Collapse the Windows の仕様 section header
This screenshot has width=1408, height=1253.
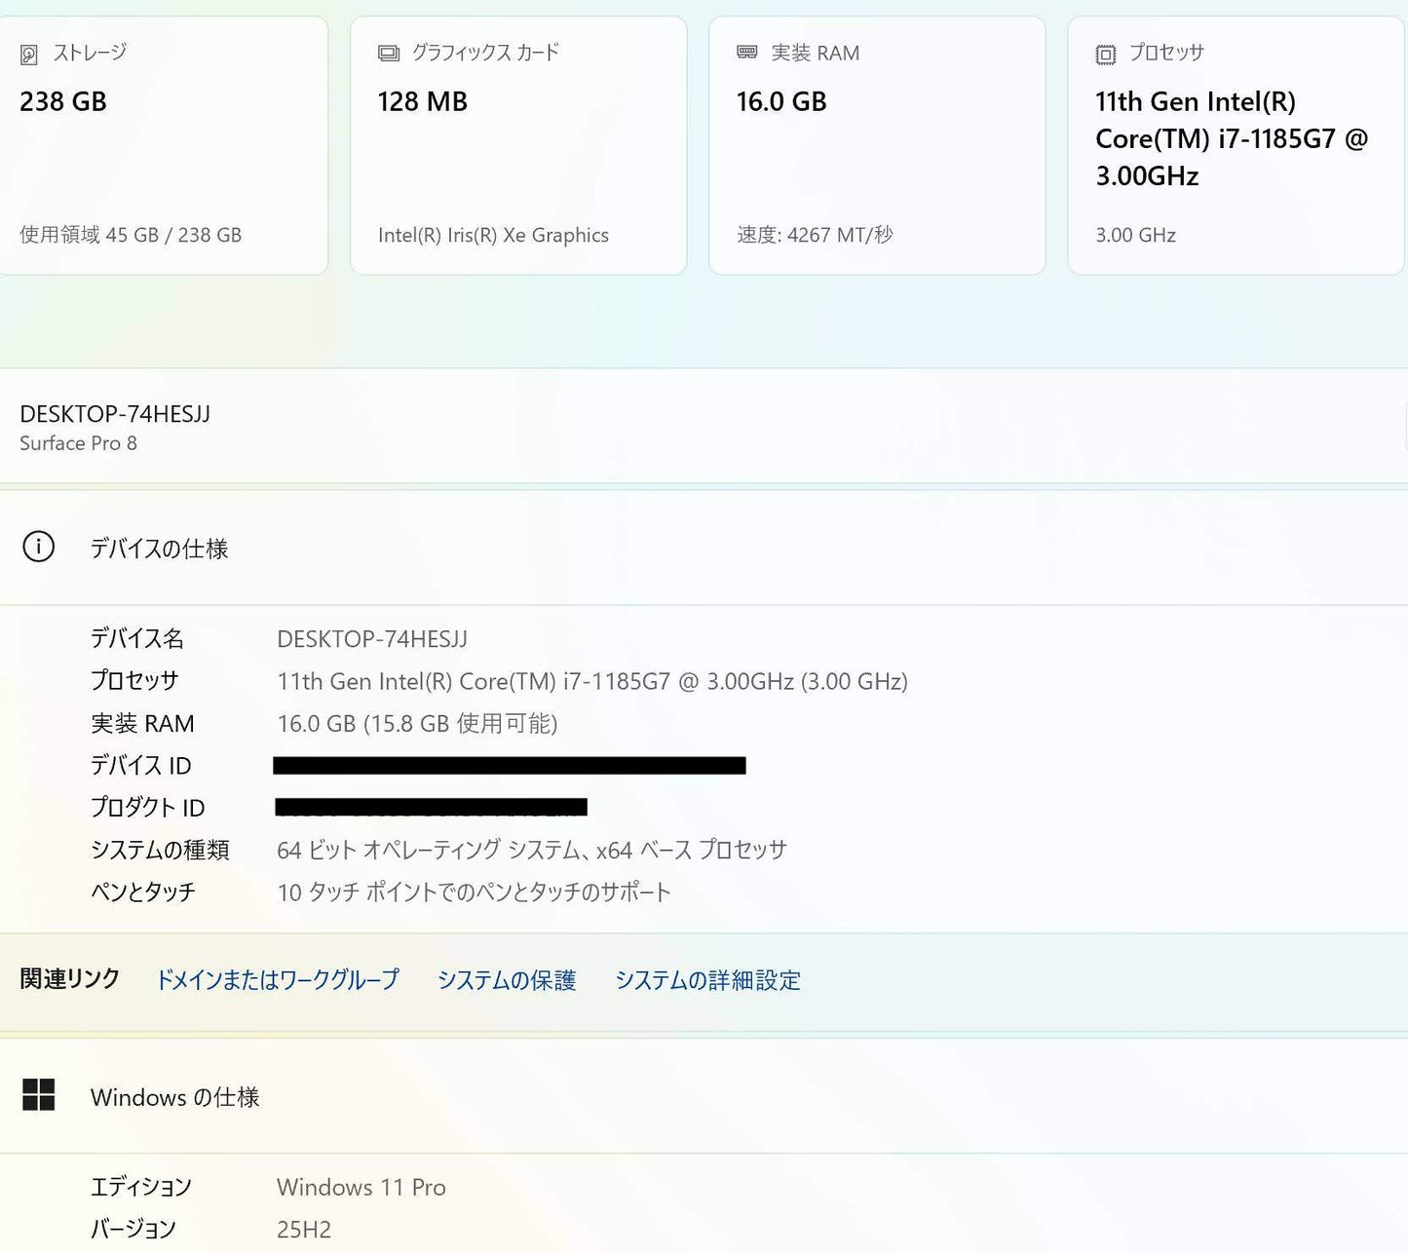pos(704,1096)
